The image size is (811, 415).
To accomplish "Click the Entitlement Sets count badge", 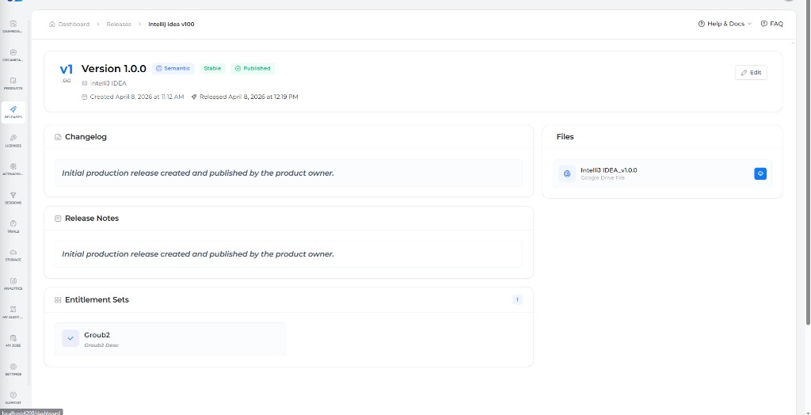I will [517, 299].
